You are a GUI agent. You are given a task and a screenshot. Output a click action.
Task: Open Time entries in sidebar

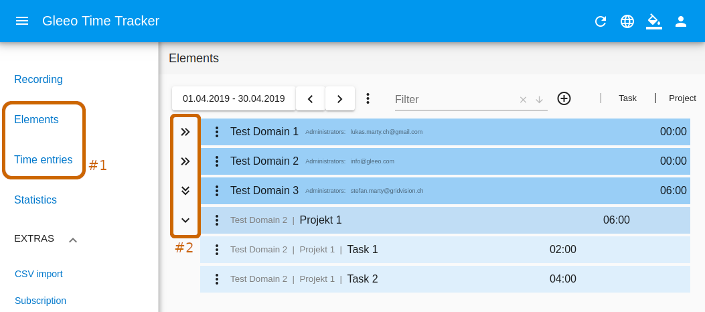[x=43, y=159]
